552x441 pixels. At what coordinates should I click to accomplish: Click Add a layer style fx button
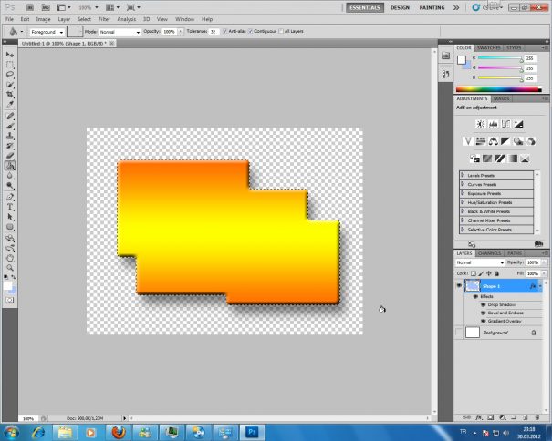[479, 418]
